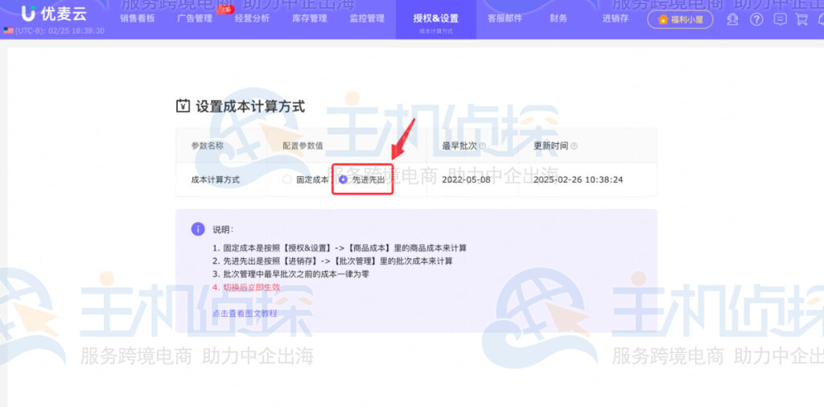Open the customer service headset icon
Image resolution: width=824 pixels, height=407 pixels.
[x=732, y=19]
